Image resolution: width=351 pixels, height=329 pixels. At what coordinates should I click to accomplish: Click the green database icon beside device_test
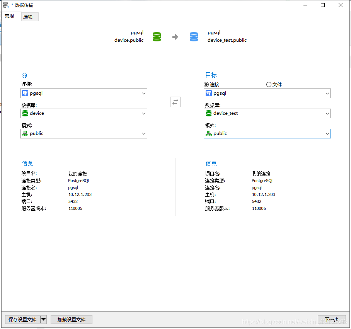point(209,113)
